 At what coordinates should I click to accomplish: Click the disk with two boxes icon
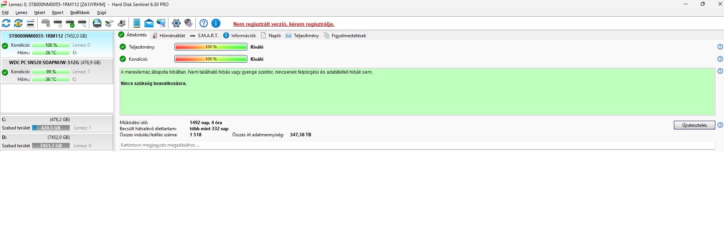click(109, 23)
